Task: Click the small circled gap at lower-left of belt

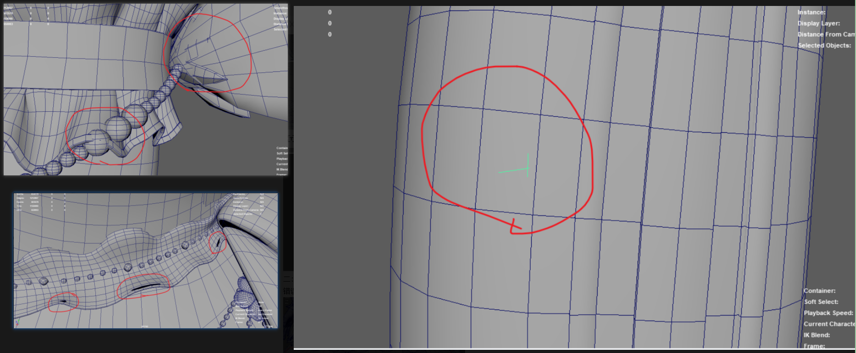Action: [63, 301]
